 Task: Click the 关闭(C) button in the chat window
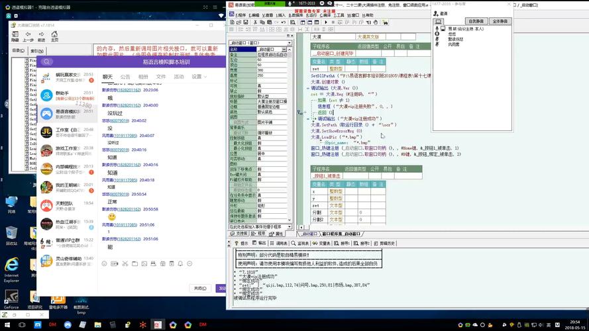200,288
